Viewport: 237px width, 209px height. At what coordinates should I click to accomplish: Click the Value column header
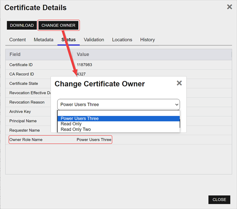tap(83, 55)
